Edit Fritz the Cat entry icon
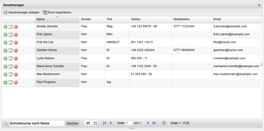The width and height of the screenshot is (264, 131). tap(11, 43)
